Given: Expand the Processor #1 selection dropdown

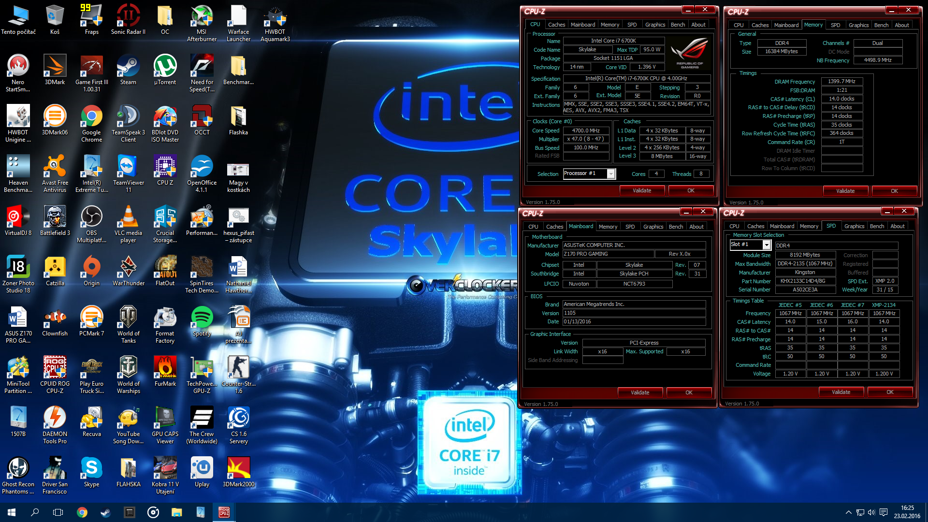Looking at the screenshot, I should tap(611, 174).
